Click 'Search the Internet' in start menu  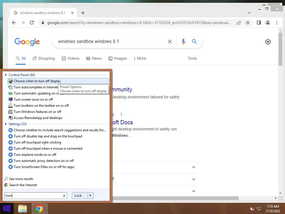(x=21, y=185)
